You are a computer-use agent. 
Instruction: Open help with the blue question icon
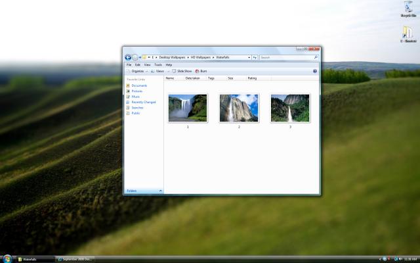[315, 71]
